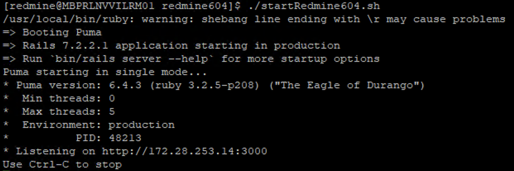The image size is (514, 171).
Task: Click the 'Use Ctrl-C to stop' line
Action: pyautogui.click(x=62, y=164)
